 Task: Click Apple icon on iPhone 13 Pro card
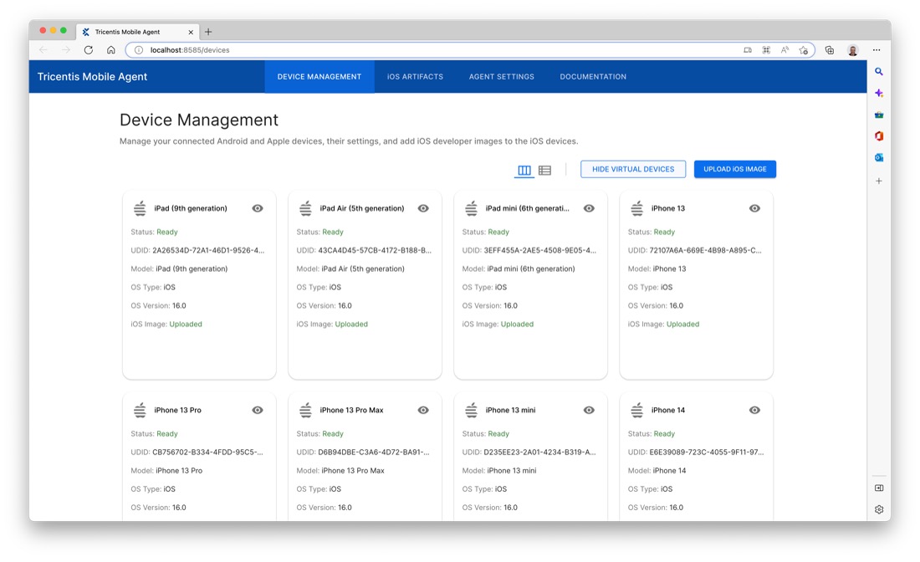(140, 410)
